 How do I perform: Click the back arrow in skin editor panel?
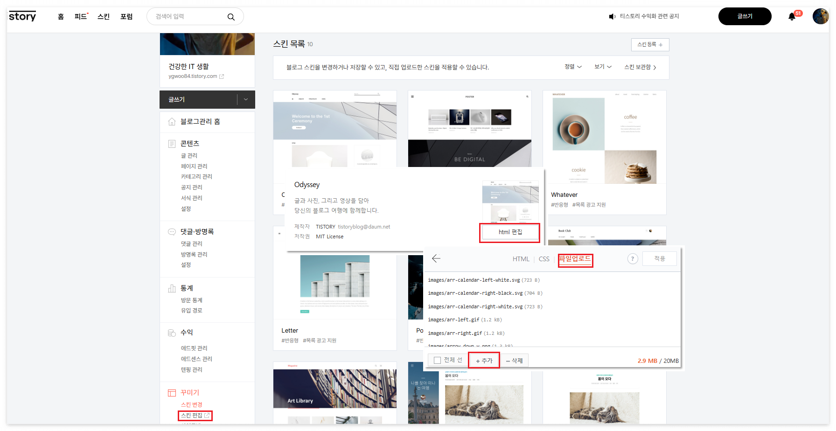[x=436, y=258]
